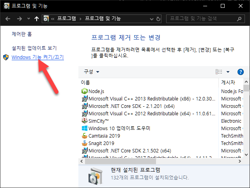Open the recent locations dropdown arrow
250x188 pixels.
[x=28, y=19]
